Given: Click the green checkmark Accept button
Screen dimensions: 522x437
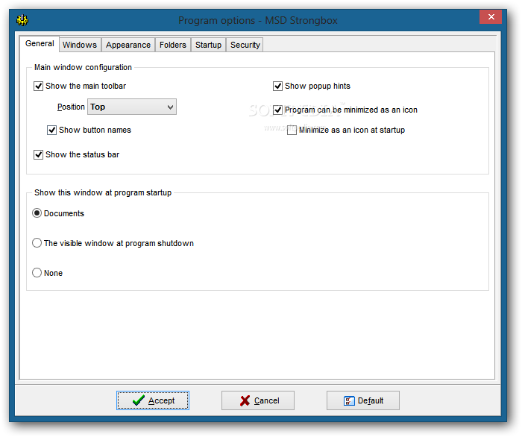Looking at the screenshot, I should (153, 400).
